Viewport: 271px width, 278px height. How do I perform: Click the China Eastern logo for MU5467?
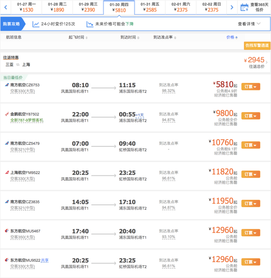[7, 231]
